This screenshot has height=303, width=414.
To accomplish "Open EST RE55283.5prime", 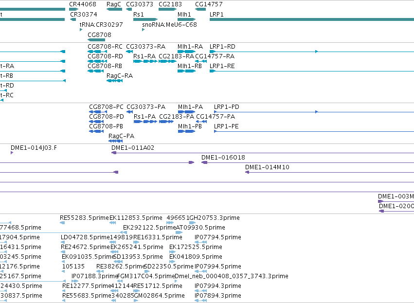I will tap(85, 218).
